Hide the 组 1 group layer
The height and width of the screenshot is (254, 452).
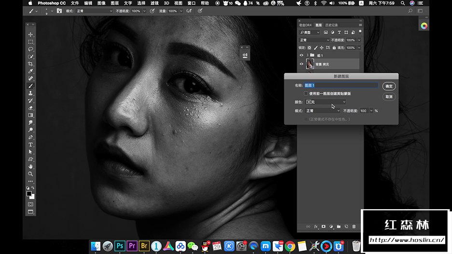pyautogui.click(x=301, y=55)
